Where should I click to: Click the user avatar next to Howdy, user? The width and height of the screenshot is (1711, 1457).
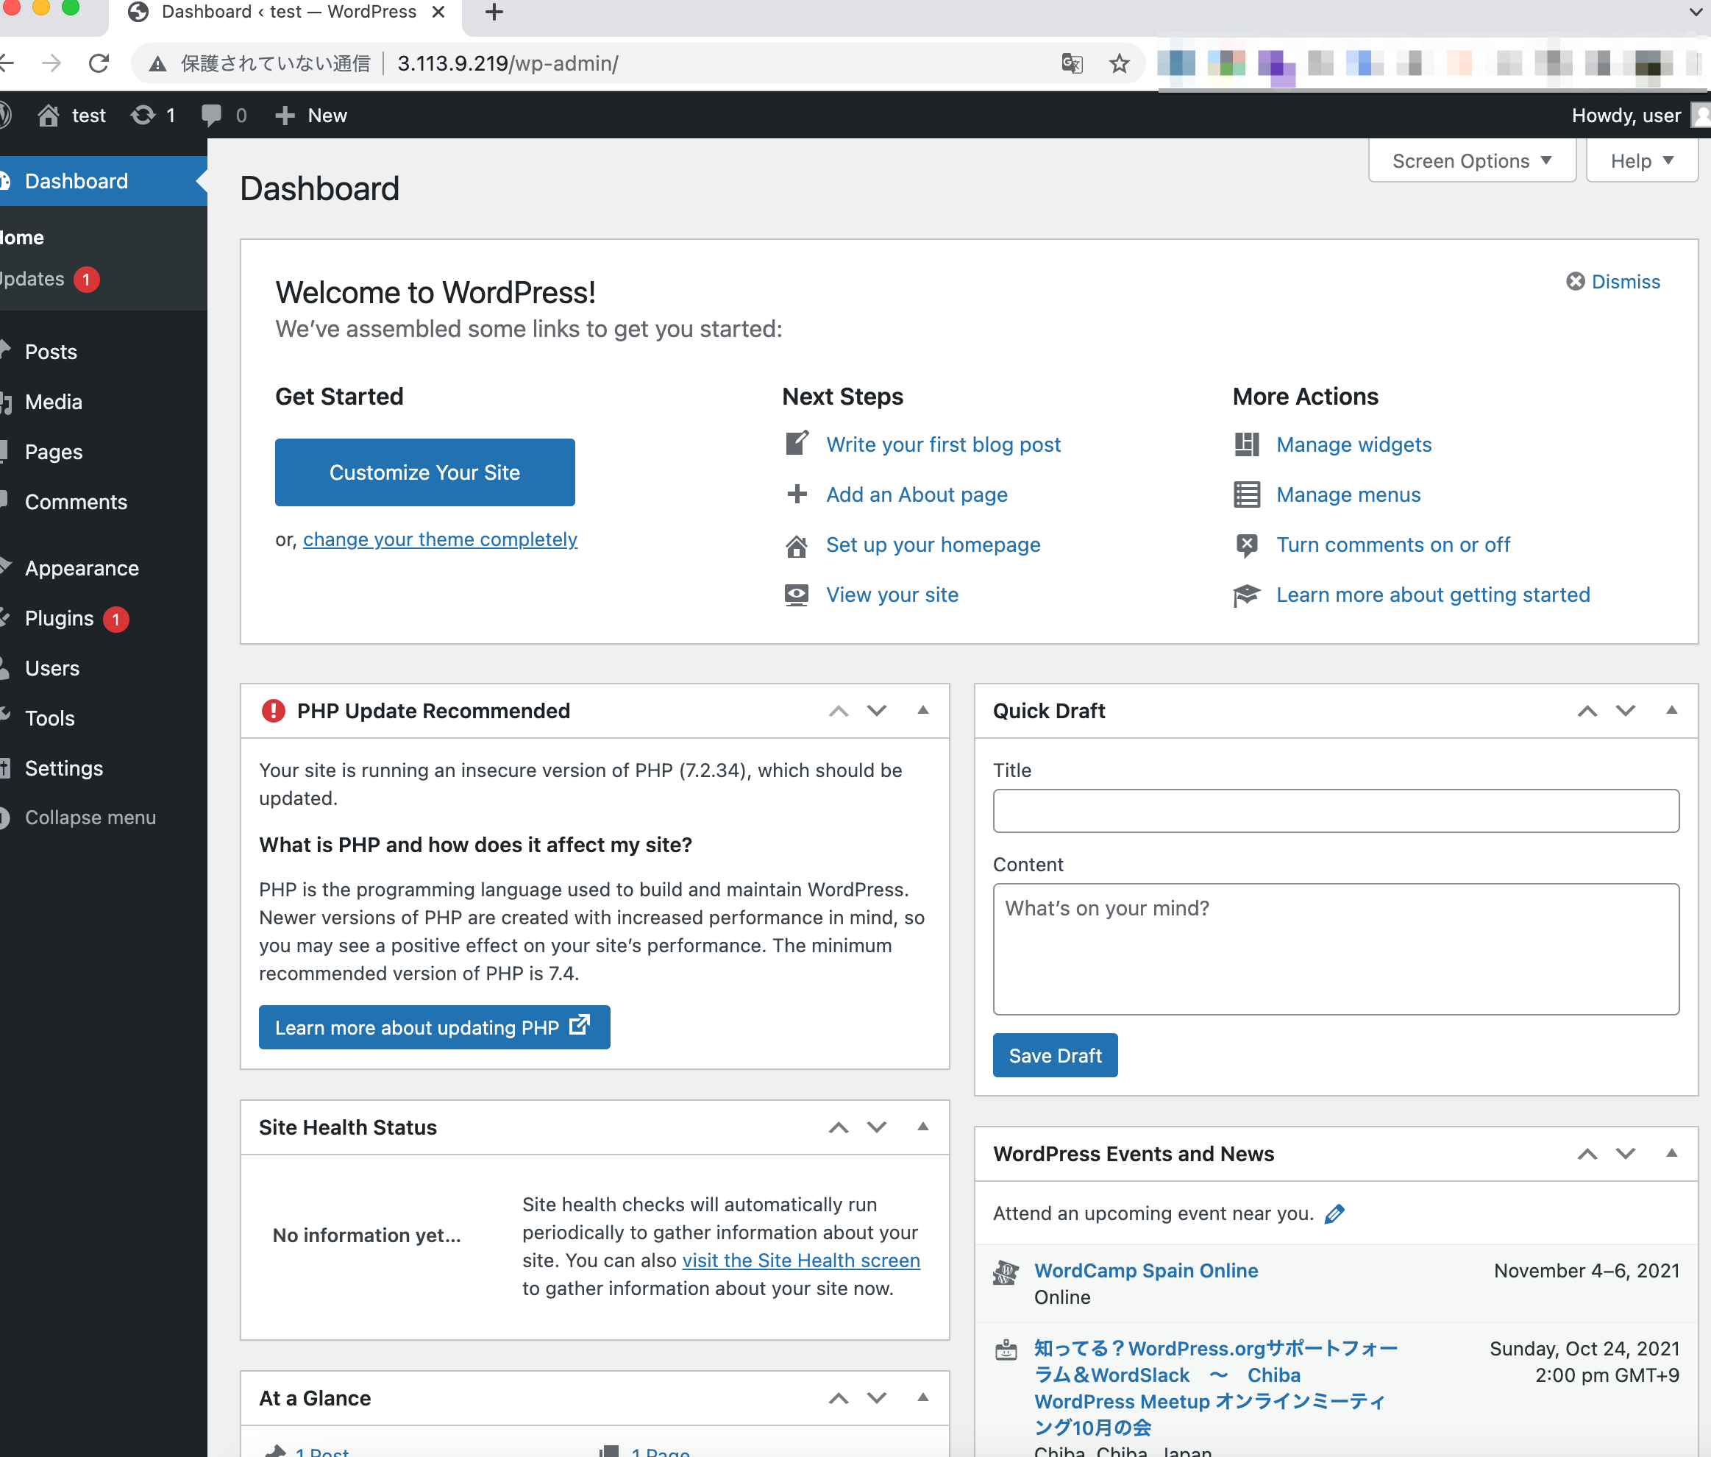click(x=1698, y=115)
